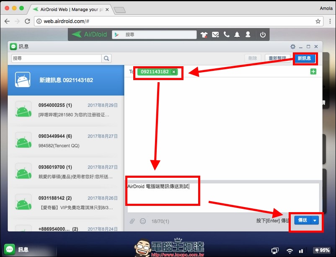Image resolution: width=336 pixels, height=257 pixels.
Task: Open the emoji smiley picker
Action: pos(143,221)
